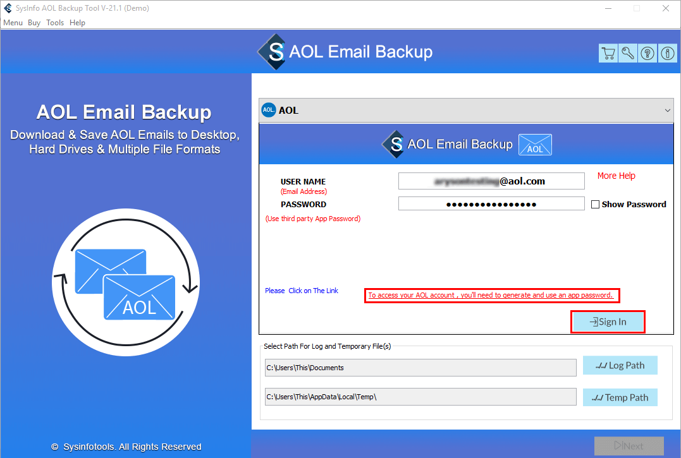Enable the Show Password checkbox

point(596,204)
